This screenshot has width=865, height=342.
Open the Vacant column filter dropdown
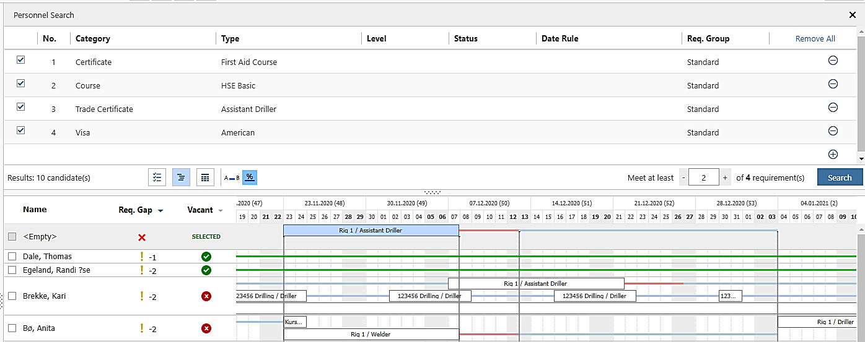(220, 211)
